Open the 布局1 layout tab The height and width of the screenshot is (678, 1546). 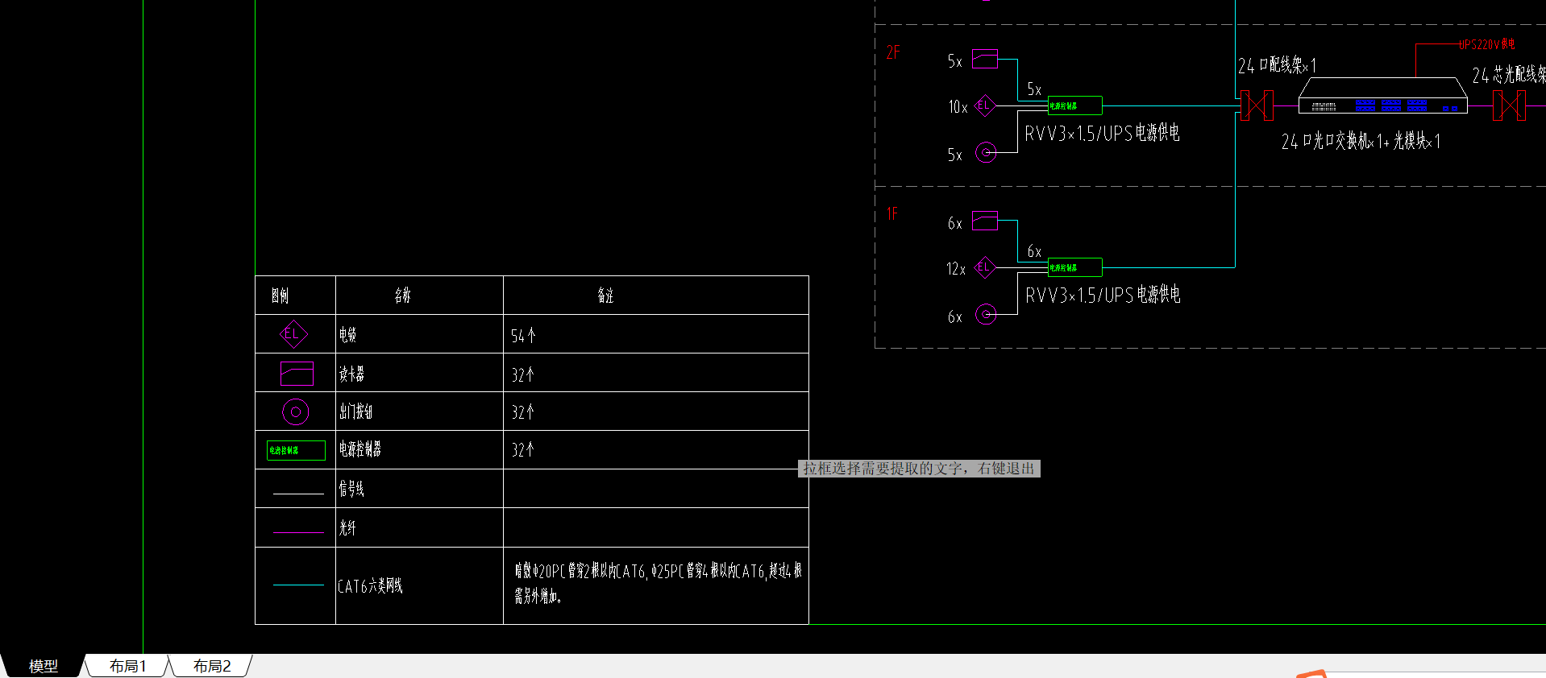[127, 666]
